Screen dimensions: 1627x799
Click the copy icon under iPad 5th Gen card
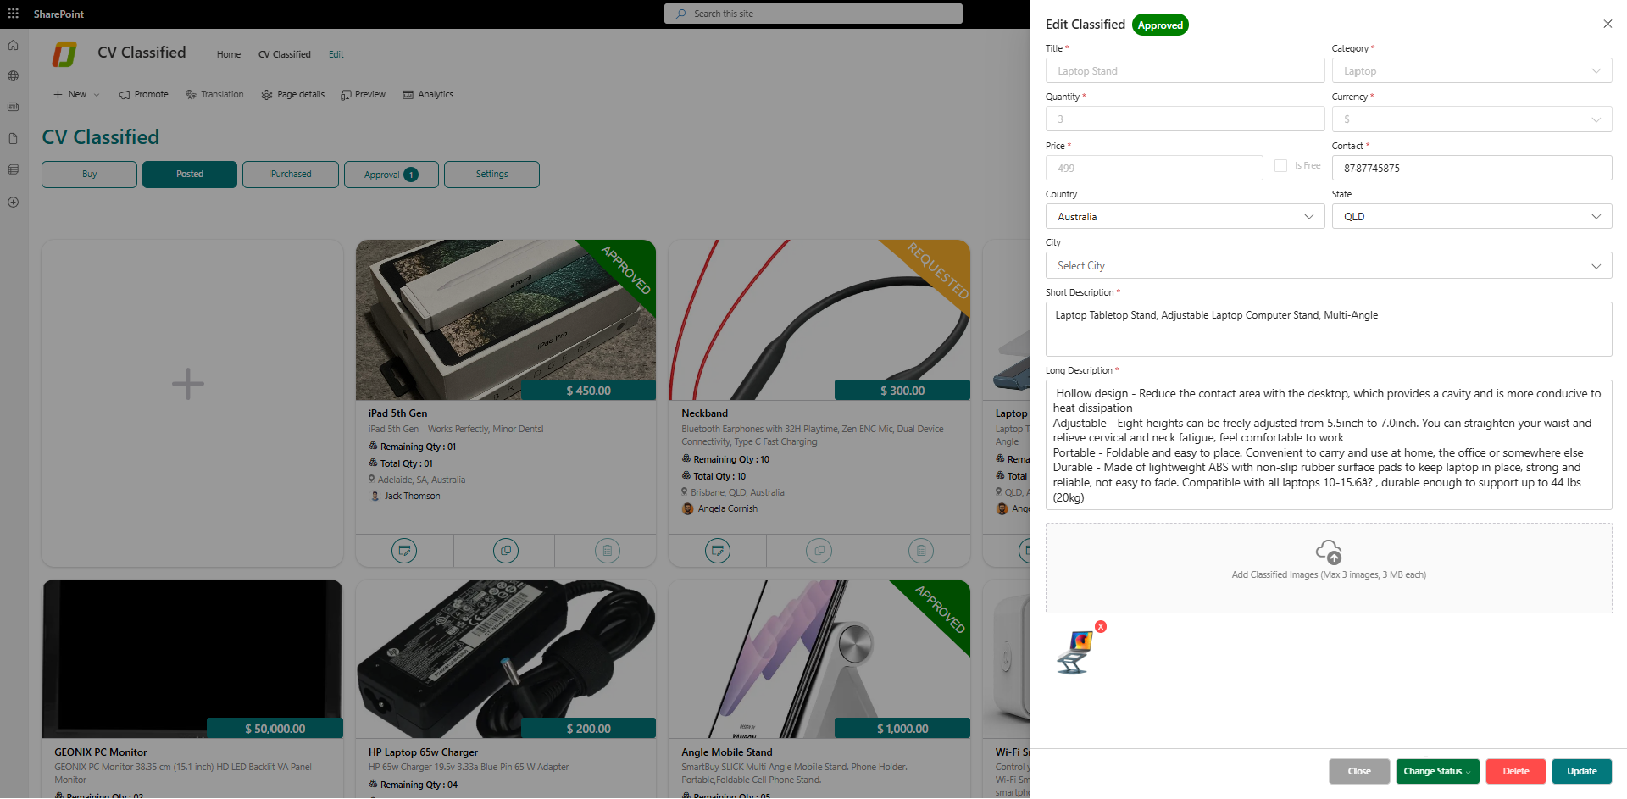pyautogui.click(x=505, y=551)
